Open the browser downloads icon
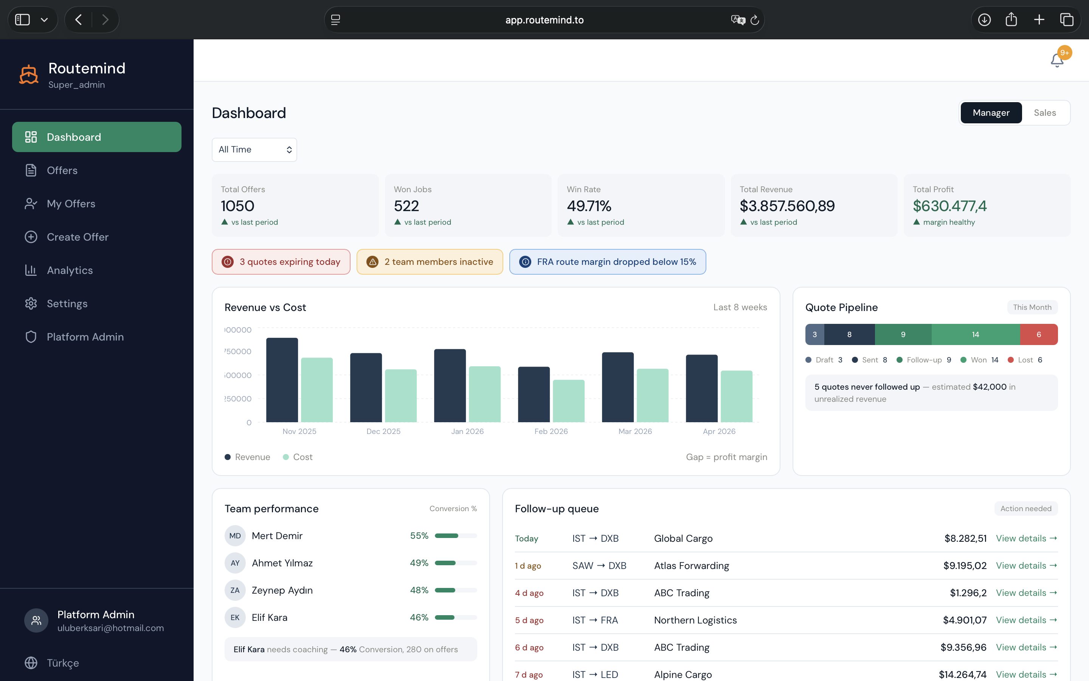 (984, 19)
